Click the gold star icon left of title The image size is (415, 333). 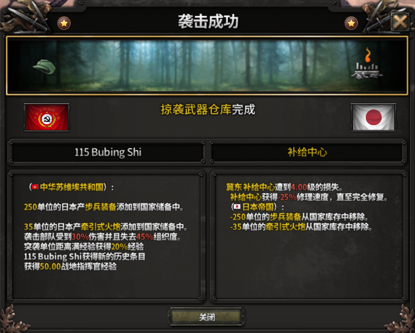click(x=64, y=23)
